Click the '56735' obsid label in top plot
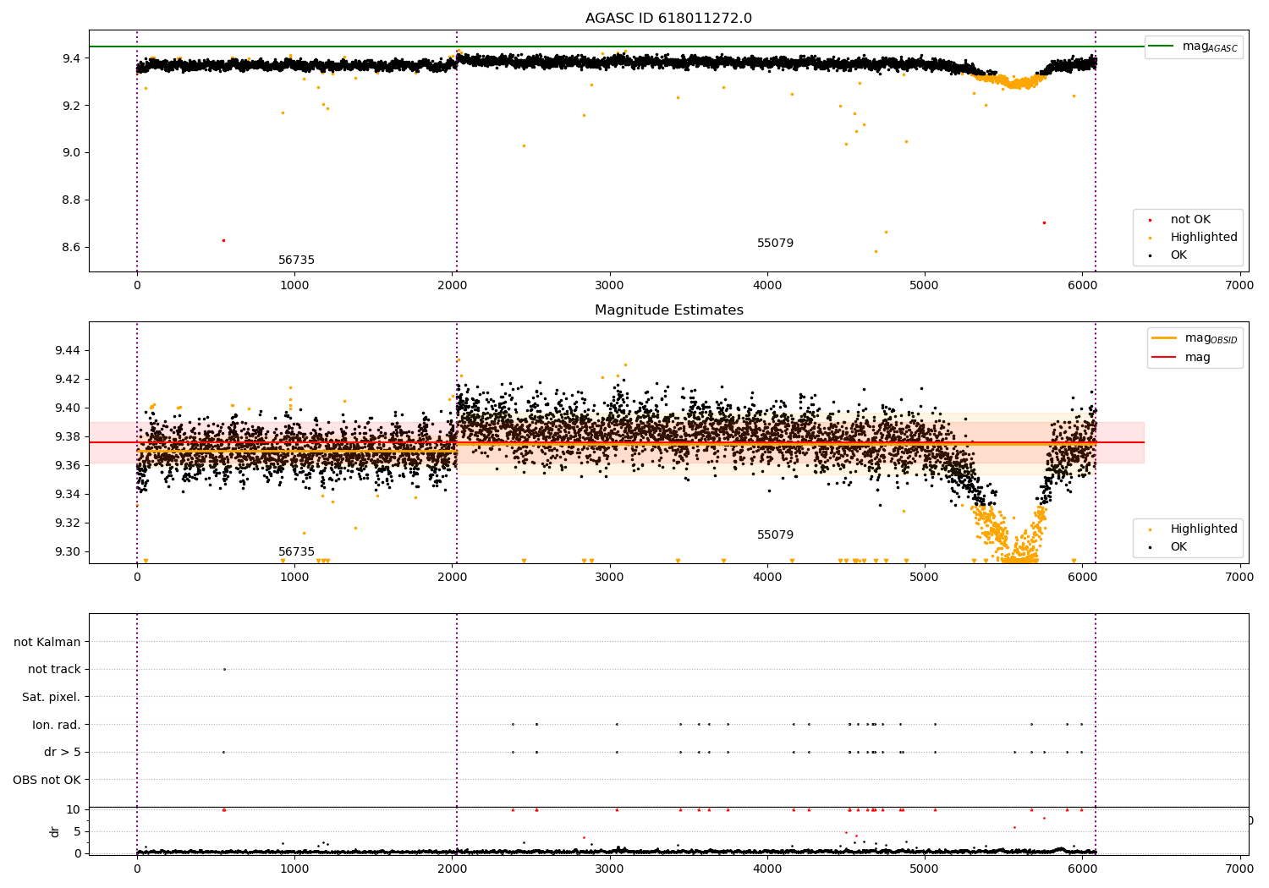The width and height of the screenshot is (1269, 888). point(296,260)
